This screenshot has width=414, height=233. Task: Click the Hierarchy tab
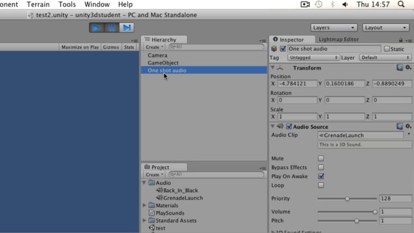click(164, 40)
